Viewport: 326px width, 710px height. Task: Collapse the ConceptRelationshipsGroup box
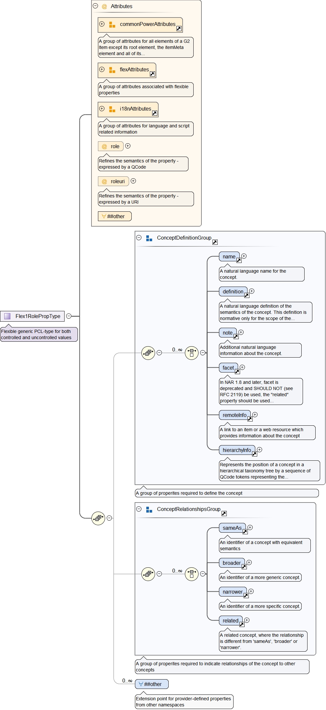139,509
